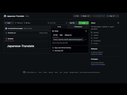Open the Add file dropdown

pos(73,23)
